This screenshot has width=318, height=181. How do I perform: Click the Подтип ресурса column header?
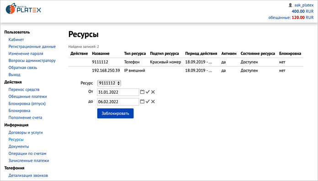(x=164, y=53)
